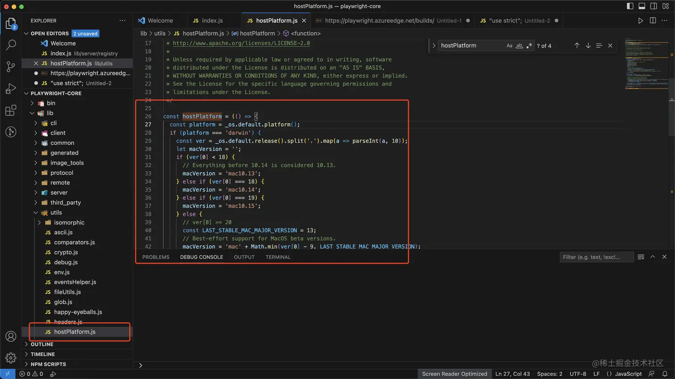The image size is (675, 379).
Task: Split the editor to the right
Action: click(x=653, y=21)
